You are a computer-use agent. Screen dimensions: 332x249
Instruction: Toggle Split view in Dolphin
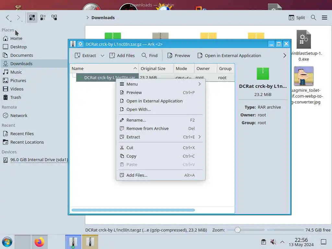tap(297, 18)
